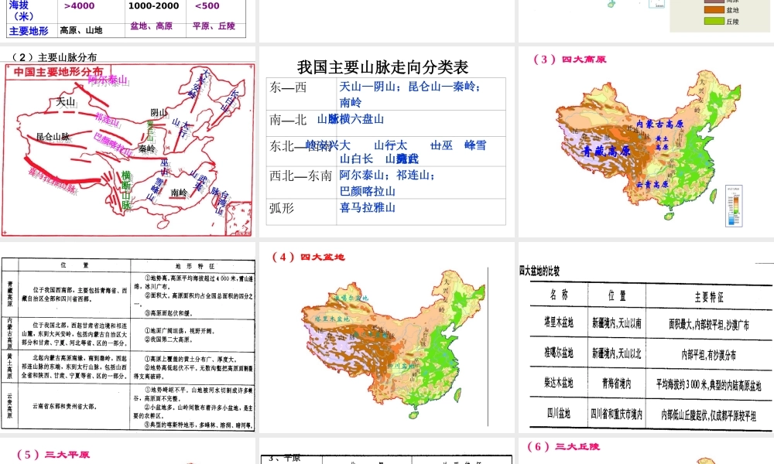Click the 南—北 direction cell
Image resolution: width=774 pixels, height=464 pixels.
click(x=288, y=120)
